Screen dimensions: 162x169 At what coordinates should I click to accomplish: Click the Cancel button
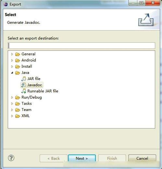(142, 158)
